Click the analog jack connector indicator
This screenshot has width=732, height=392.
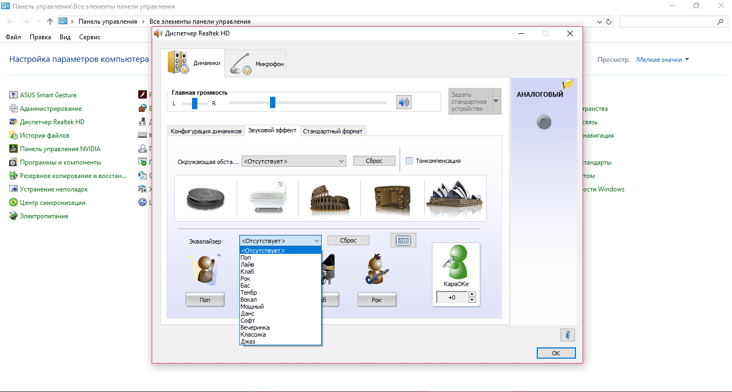544,123
